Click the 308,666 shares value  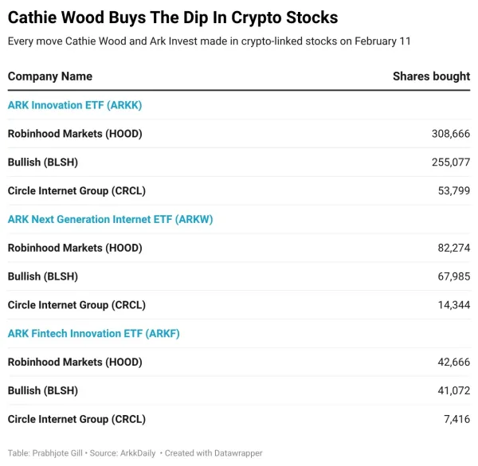450,134
